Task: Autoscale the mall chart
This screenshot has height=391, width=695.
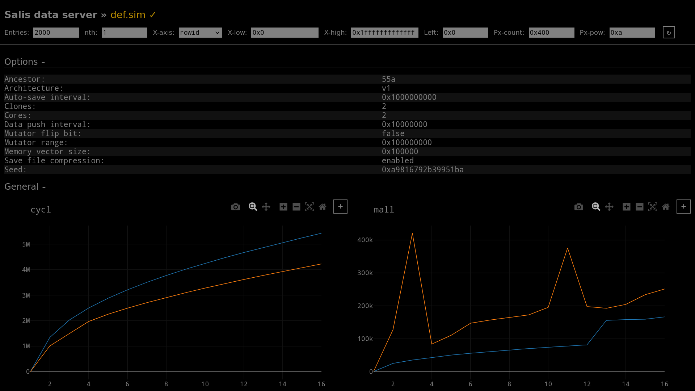Action: [653, 207]
